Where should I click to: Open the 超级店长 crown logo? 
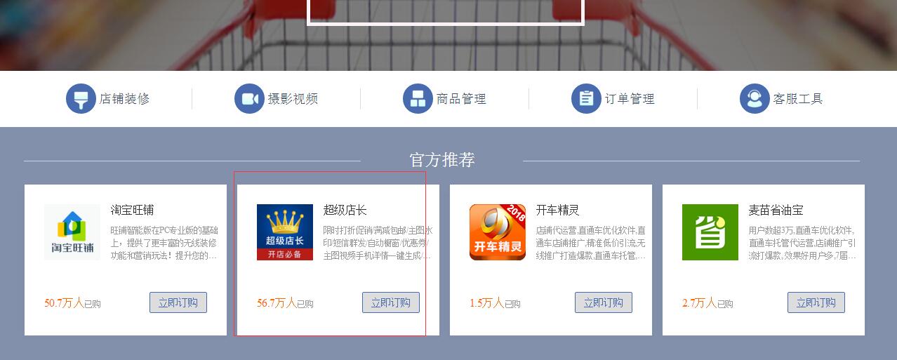[285, 232]
